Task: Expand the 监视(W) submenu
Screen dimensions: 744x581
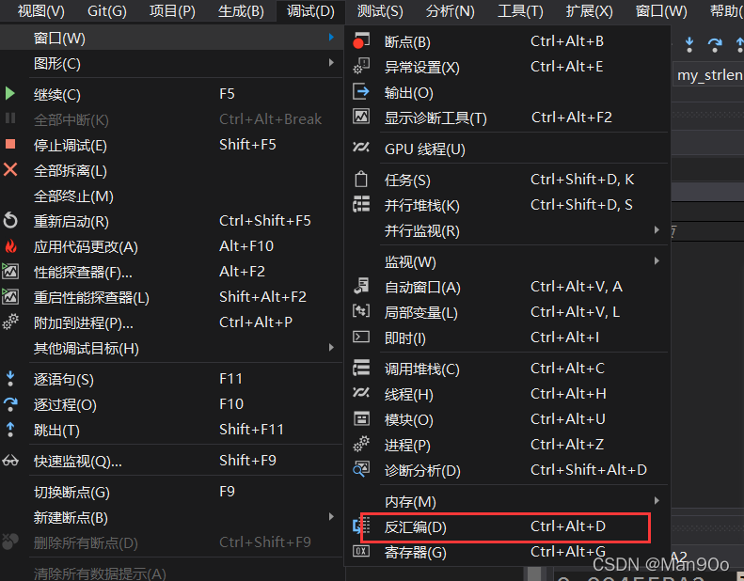Action: (507, 261)
